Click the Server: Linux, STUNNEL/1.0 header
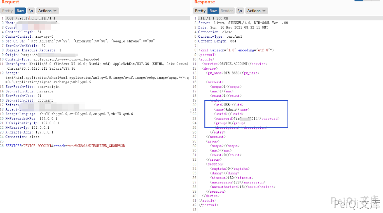 coord(243,23)
